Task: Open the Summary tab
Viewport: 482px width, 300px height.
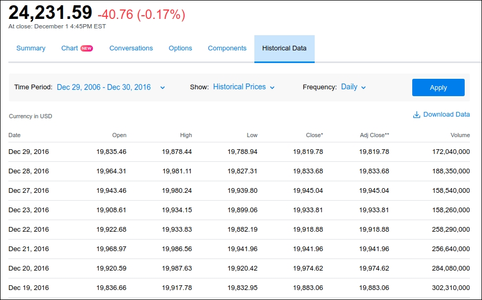Action: click(31, 48)
